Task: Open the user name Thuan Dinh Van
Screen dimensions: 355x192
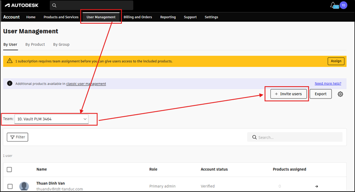Action: [x=50, y=183]
